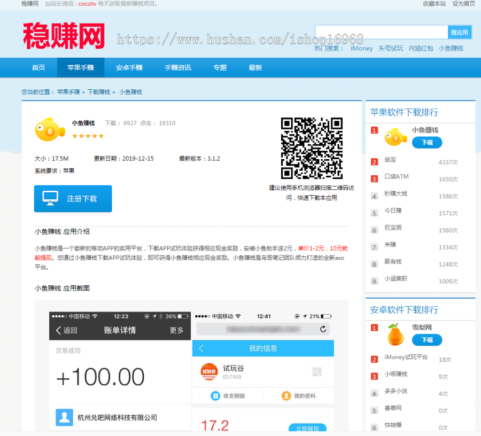The width and height of the screenshot is (481, 436).
Task: Click the QR code for mobile download
Action: (x=313, y=148)
